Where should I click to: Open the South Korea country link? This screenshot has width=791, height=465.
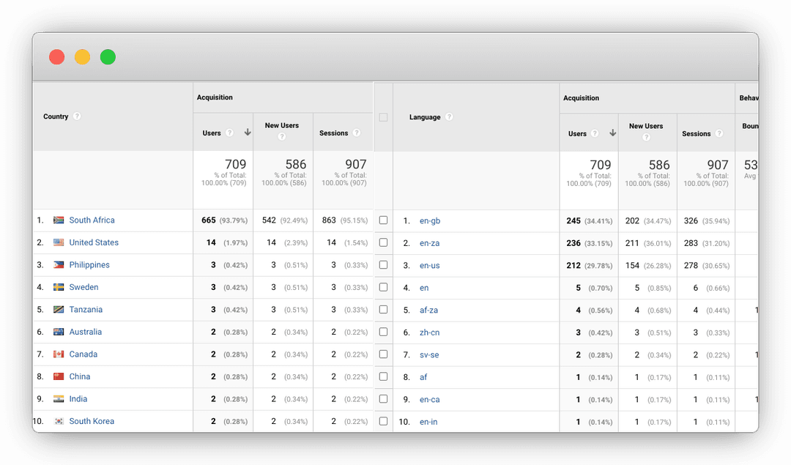click(92, 420)
